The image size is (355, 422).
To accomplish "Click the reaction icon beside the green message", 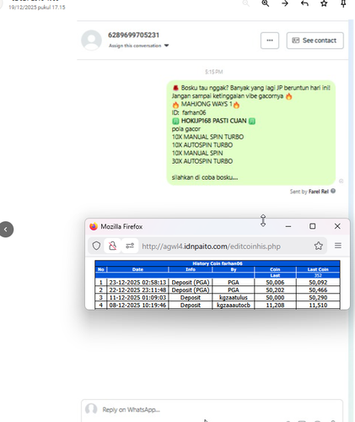I will click(x=342, y=181).
